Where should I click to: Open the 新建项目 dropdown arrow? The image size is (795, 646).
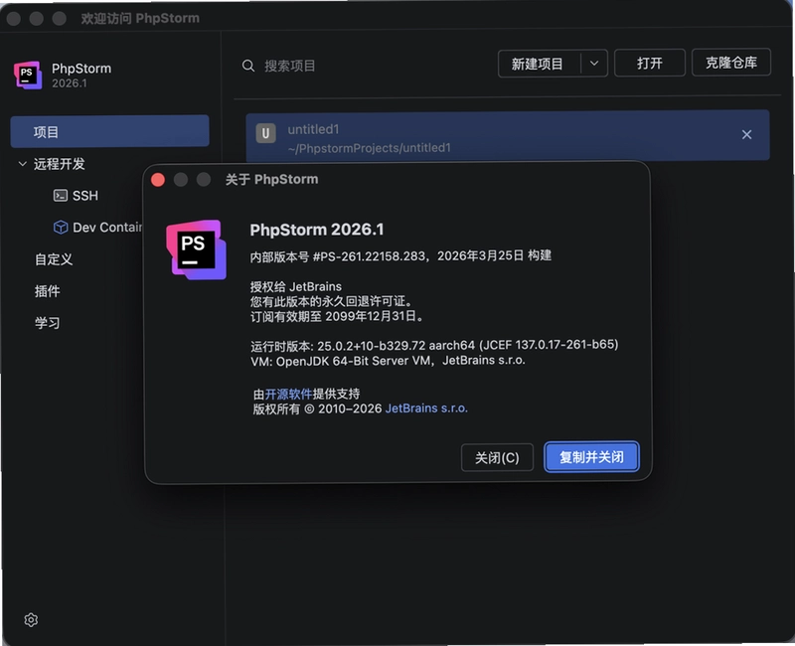coord(594,64)
